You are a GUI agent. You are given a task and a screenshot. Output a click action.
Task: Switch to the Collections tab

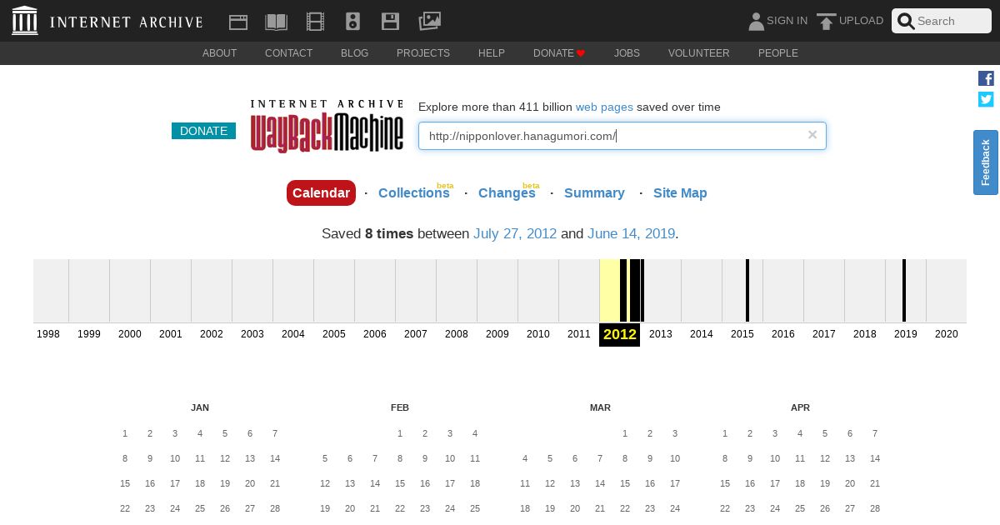414,192
